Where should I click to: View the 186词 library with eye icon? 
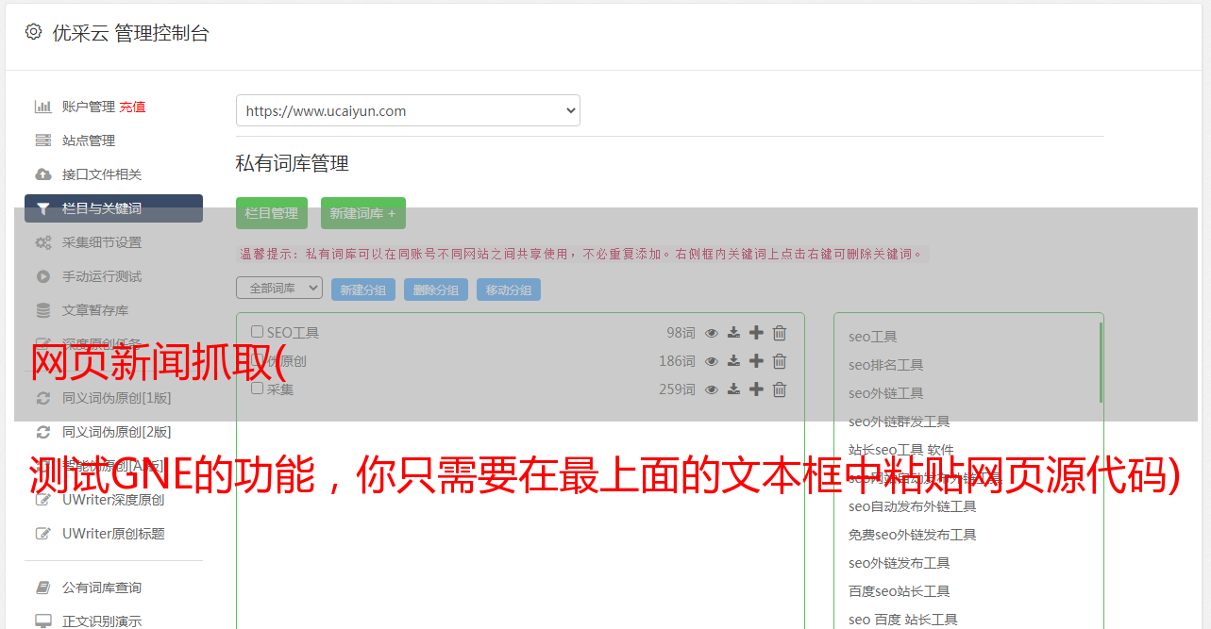pyautogui.click(x=712, y=361)
